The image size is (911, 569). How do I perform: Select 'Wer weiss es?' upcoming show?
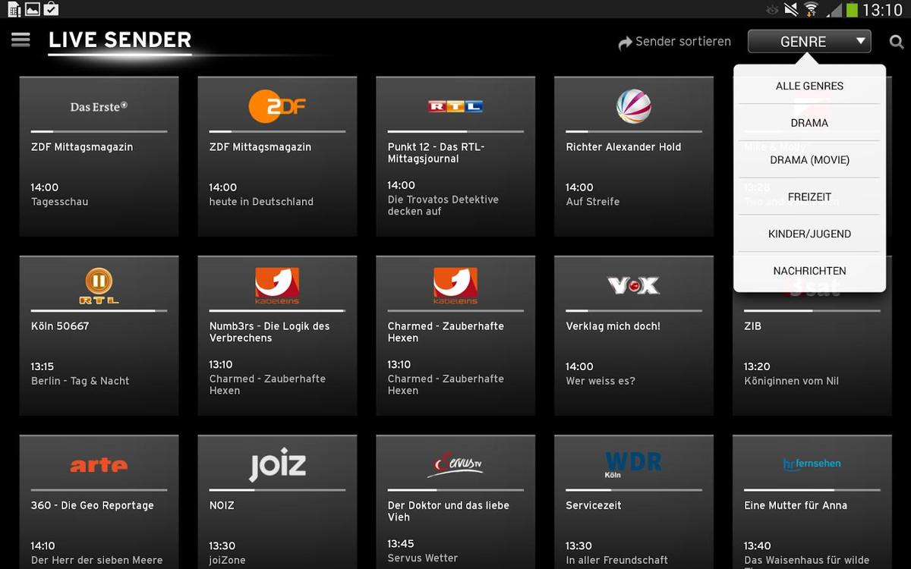(x=600, y=381)
